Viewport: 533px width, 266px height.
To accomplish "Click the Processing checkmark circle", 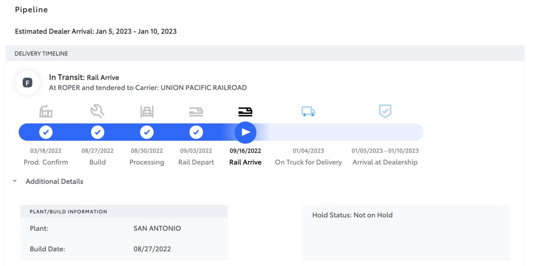I will click(x=147, y=132).
